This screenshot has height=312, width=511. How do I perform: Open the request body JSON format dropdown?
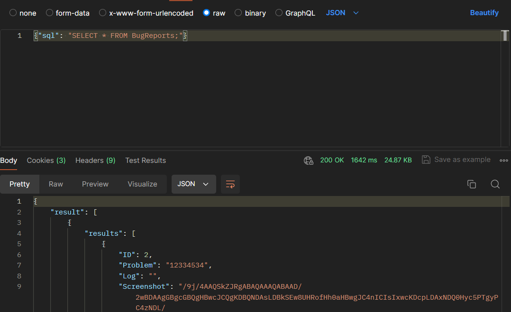pos(342,13)
